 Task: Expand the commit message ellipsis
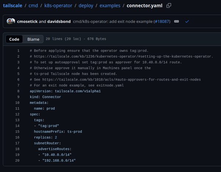click(x=176, y=21)
